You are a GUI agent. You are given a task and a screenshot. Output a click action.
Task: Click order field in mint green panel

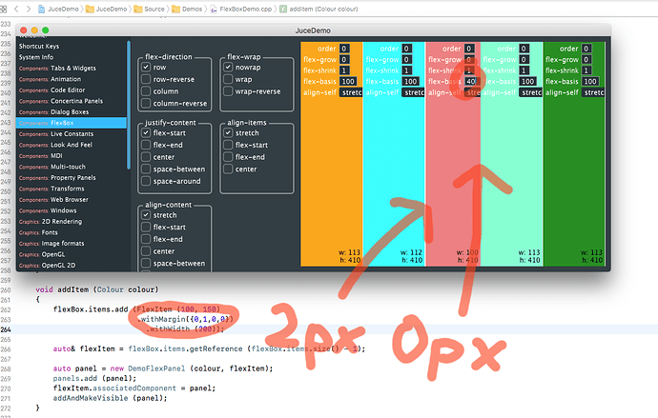coord(524,49)
